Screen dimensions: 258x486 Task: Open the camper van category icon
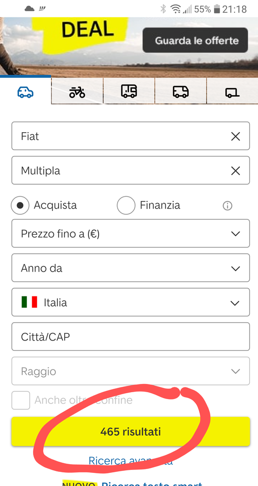129,91
